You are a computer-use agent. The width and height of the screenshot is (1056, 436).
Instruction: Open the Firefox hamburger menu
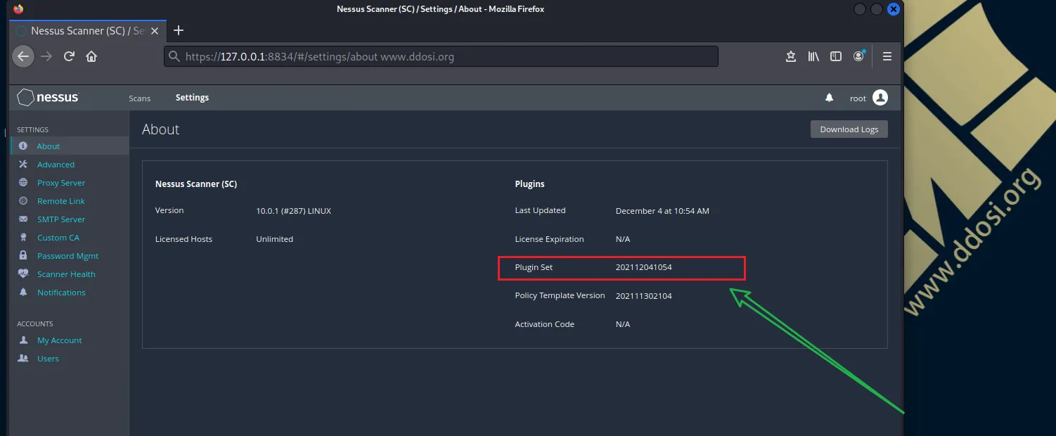click(887, 56)
